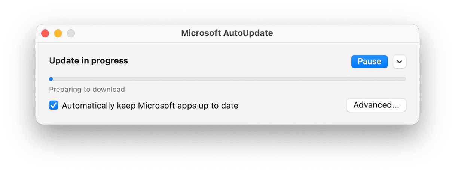This screenshot has width=455, height=172.
Task: Click the update progress bar track
Action: [x=225, y=79]
